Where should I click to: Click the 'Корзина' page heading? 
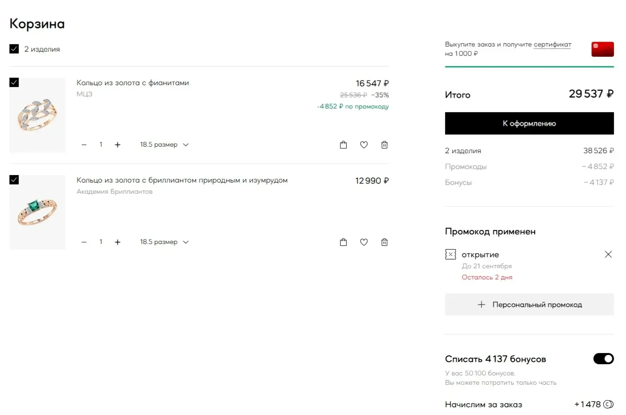pyautogui.click(x=37, y=24)
